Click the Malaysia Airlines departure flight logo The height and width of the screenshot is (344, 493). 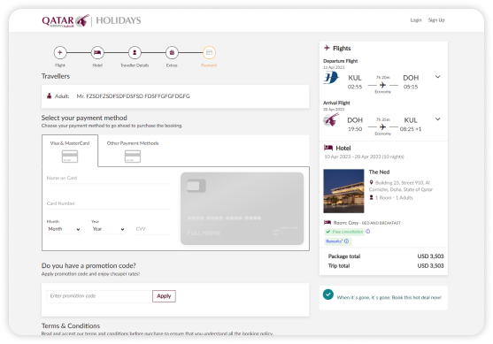[x=331, y=78]
